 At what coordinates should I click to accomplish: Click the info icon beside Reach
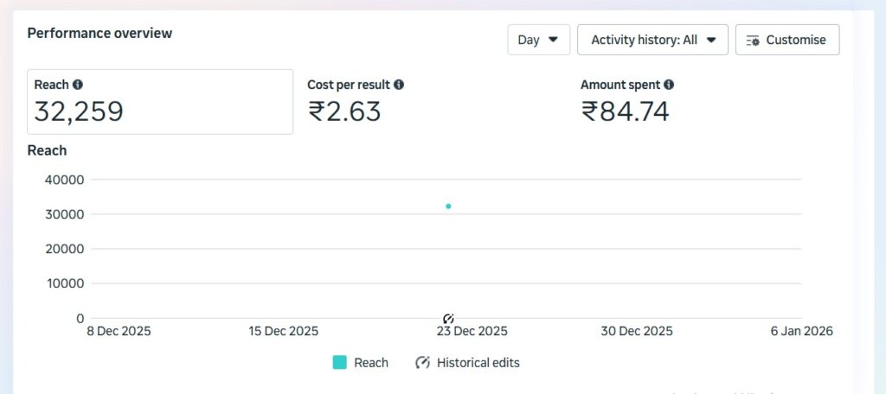pos(78,85)
